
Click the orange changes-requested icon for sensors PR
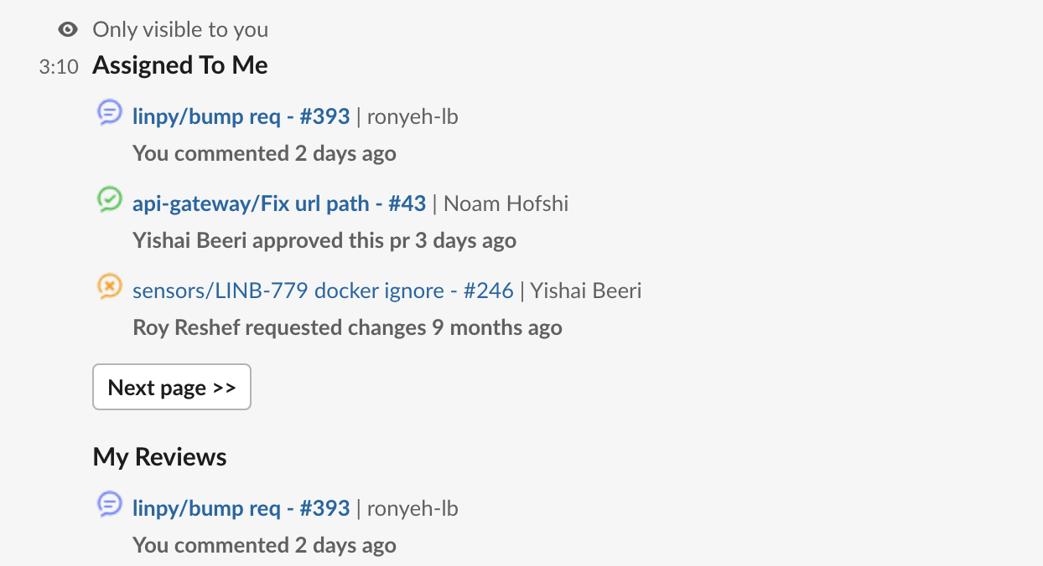pyautogui.click(x=110, y=286)
